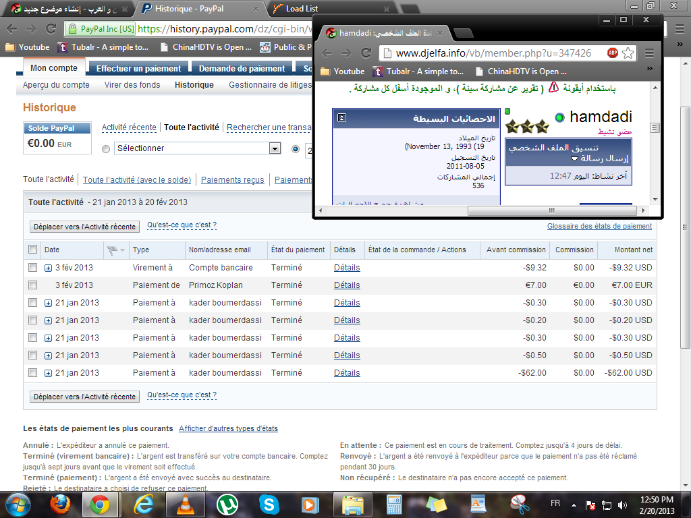Go back in the PayPal browser window
691x518 pixels.
12,28
